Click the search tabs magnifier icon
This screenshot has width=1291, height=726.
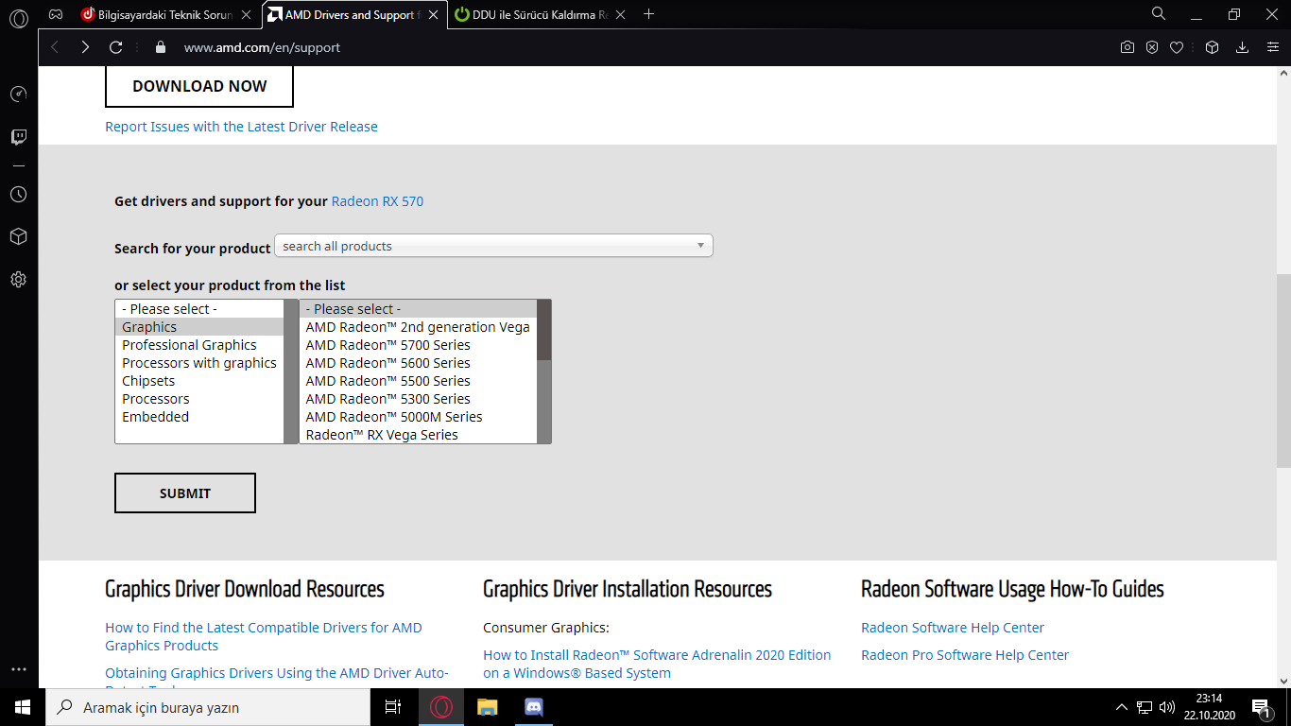point(1159,13)
